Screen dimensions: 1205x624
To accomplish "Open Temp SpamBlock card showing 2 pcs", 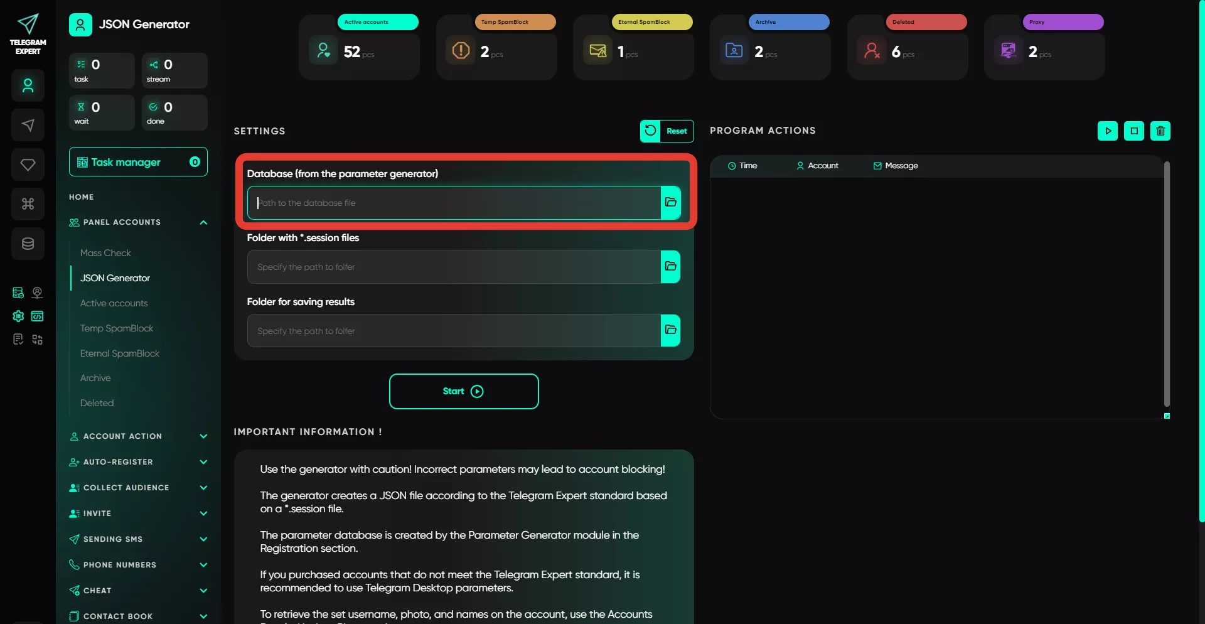I will pos(496,47).
